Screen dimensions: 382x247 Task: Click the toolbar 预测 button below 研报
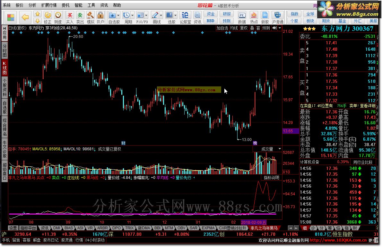(x=227, y=21)
